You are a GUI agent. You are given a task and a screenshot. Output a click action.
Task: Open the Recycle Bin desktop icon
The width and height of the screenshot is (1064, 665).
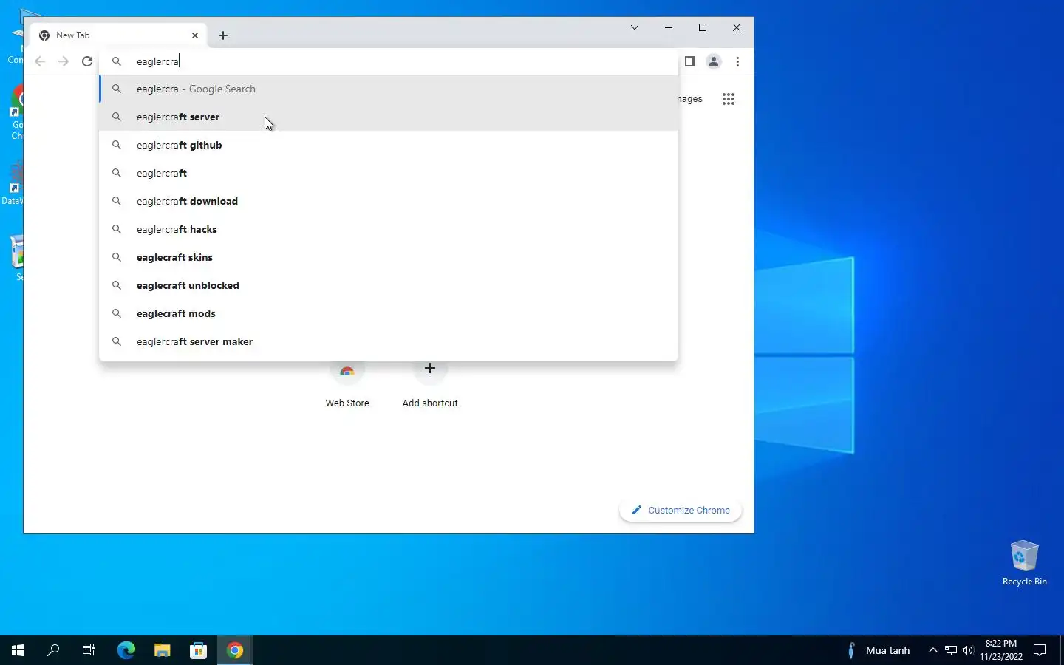(1024, 563)
